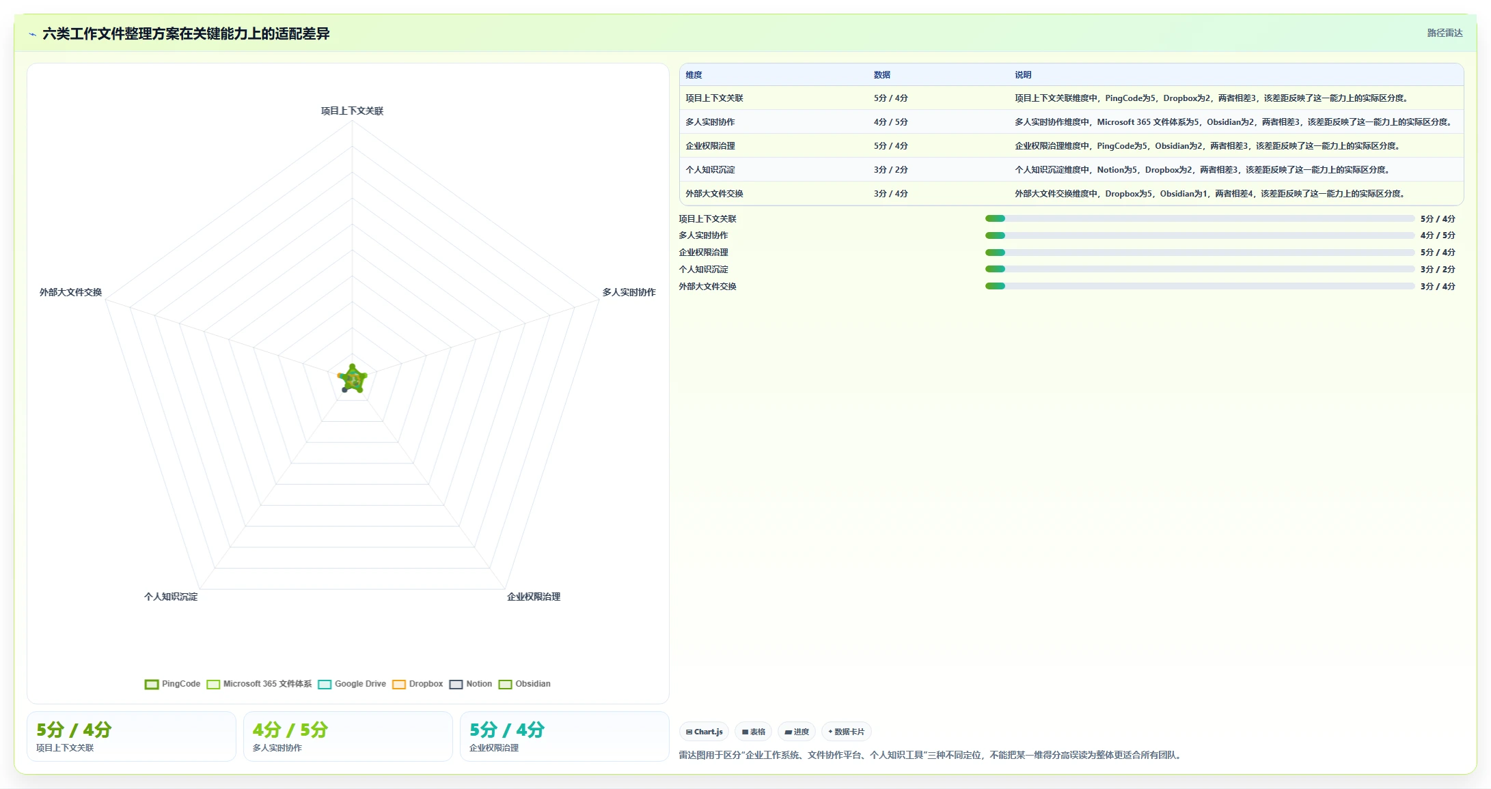The width and height of the screenshot is (1491, 789).
Task: Click table cell 个人知识沉淀
Action: click(710, 170)
